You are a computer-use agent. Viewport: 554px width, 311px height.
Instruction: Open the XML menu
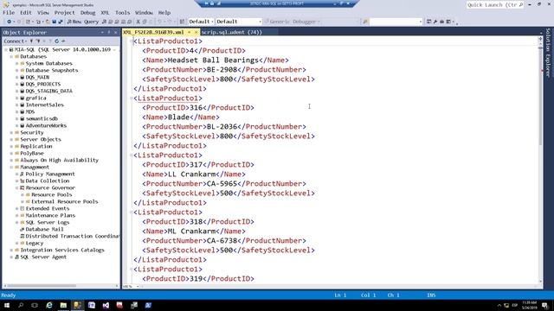(x=105, y=13)
